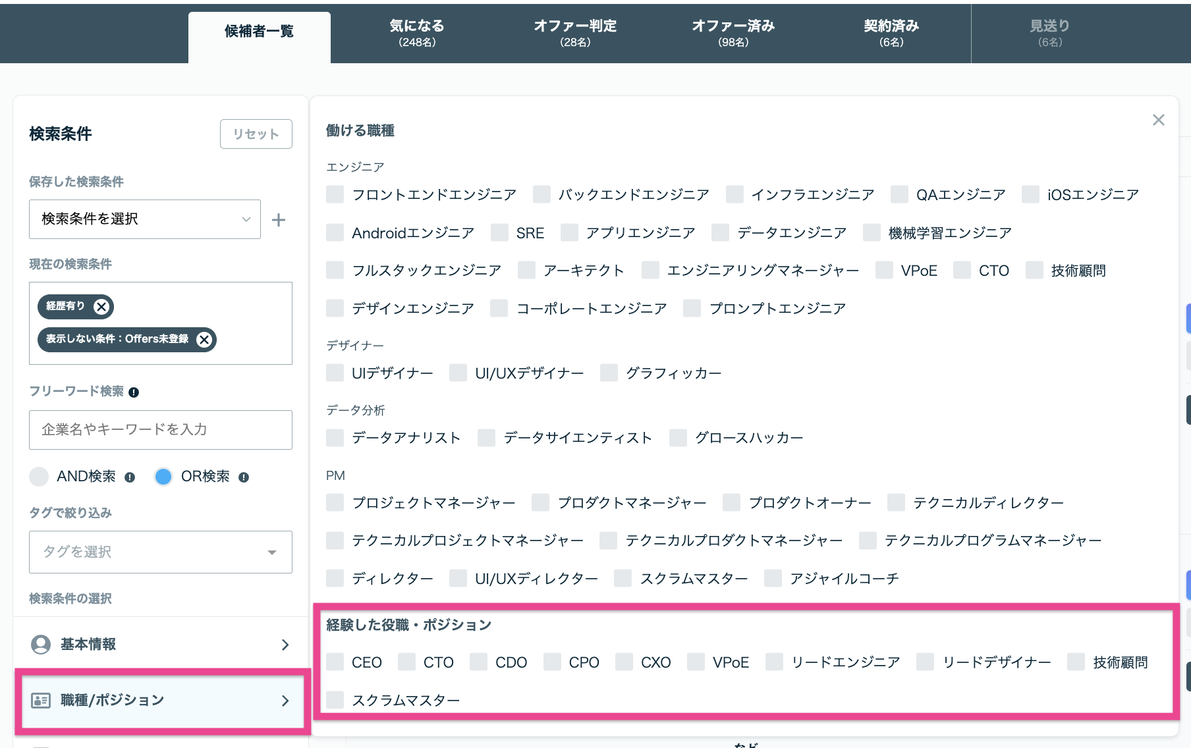The image size is (1191, 748).
Task: Check SRE checkbox
Action: (500, 232)
